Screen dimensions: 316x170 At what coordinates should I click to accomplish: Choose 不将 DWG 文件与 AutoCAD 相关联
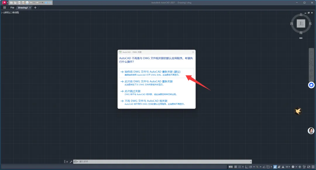[156, 102]
